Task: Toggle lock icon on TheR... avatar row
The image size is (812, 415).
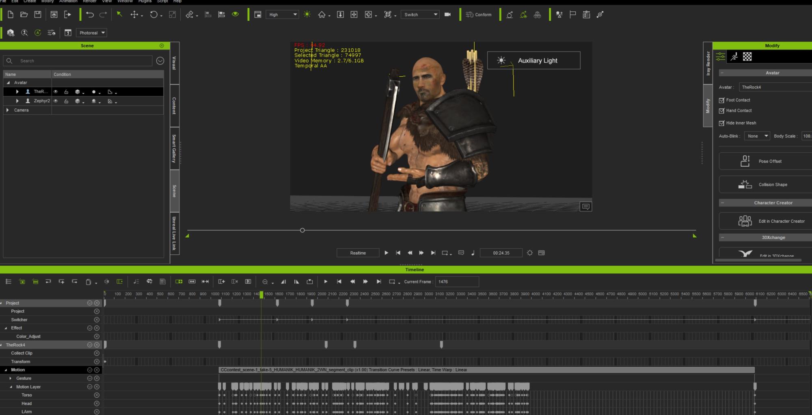Action: 66,92
